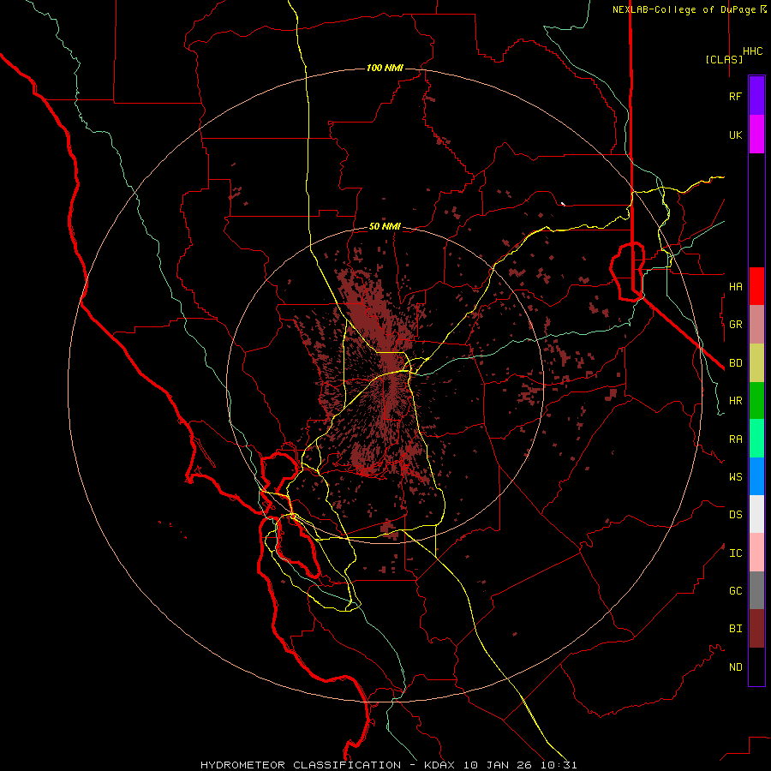The height and width of the screenshot is (771, 771).
Task: Click the BI legend label
Action: pos(735,629)
